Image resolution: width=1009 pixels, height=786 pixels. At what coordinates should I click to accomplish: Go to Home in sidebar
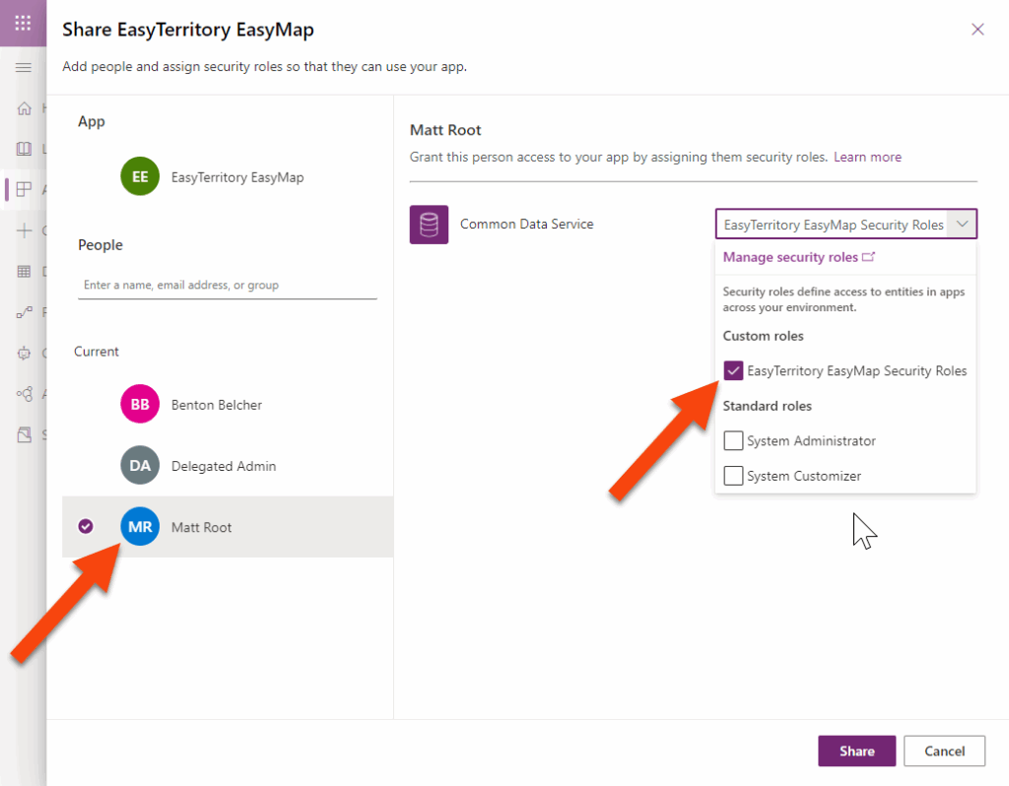25,108
